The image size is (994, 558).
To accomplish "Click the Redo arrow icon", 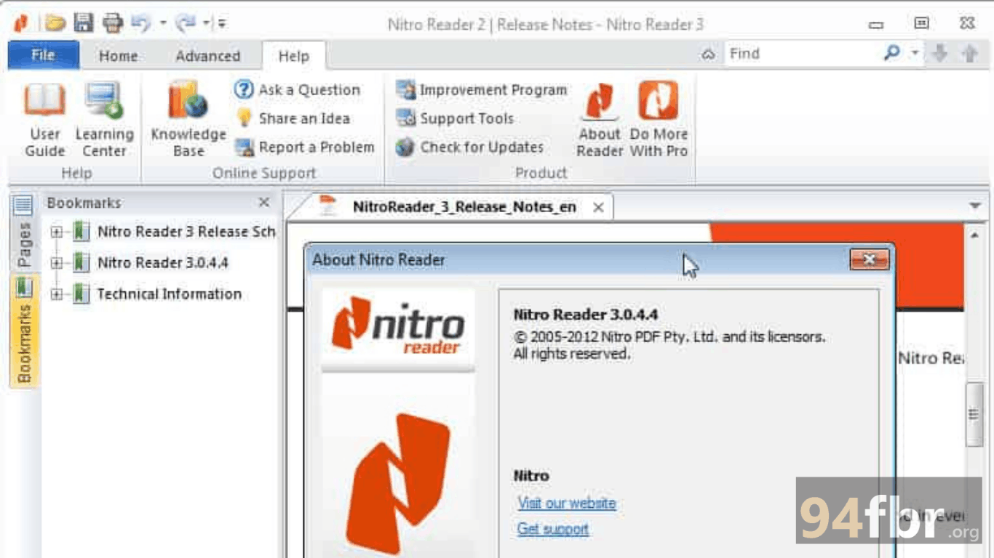I will (186, 23).
